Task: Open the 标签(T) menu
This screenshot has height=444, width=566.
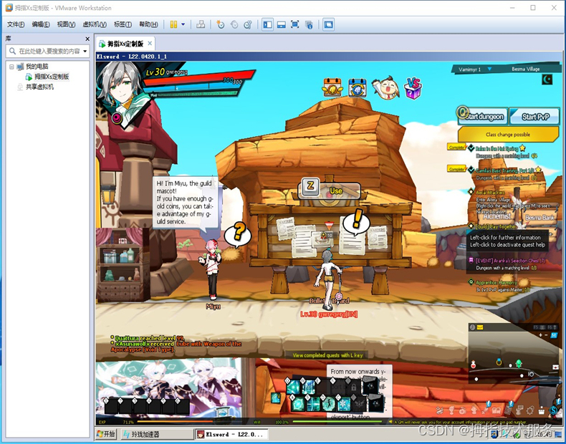Action: click(x=123, y=24)
